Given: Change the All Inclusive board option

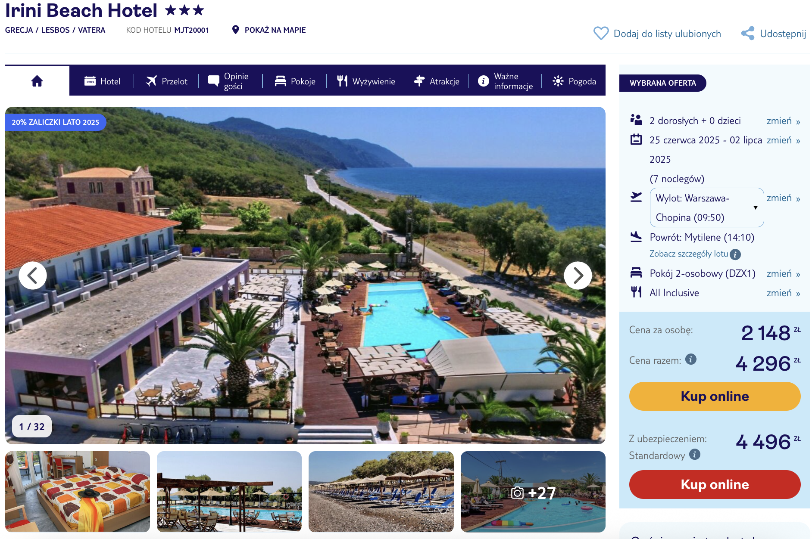Looking at the screenshot, I should point(783,293).
